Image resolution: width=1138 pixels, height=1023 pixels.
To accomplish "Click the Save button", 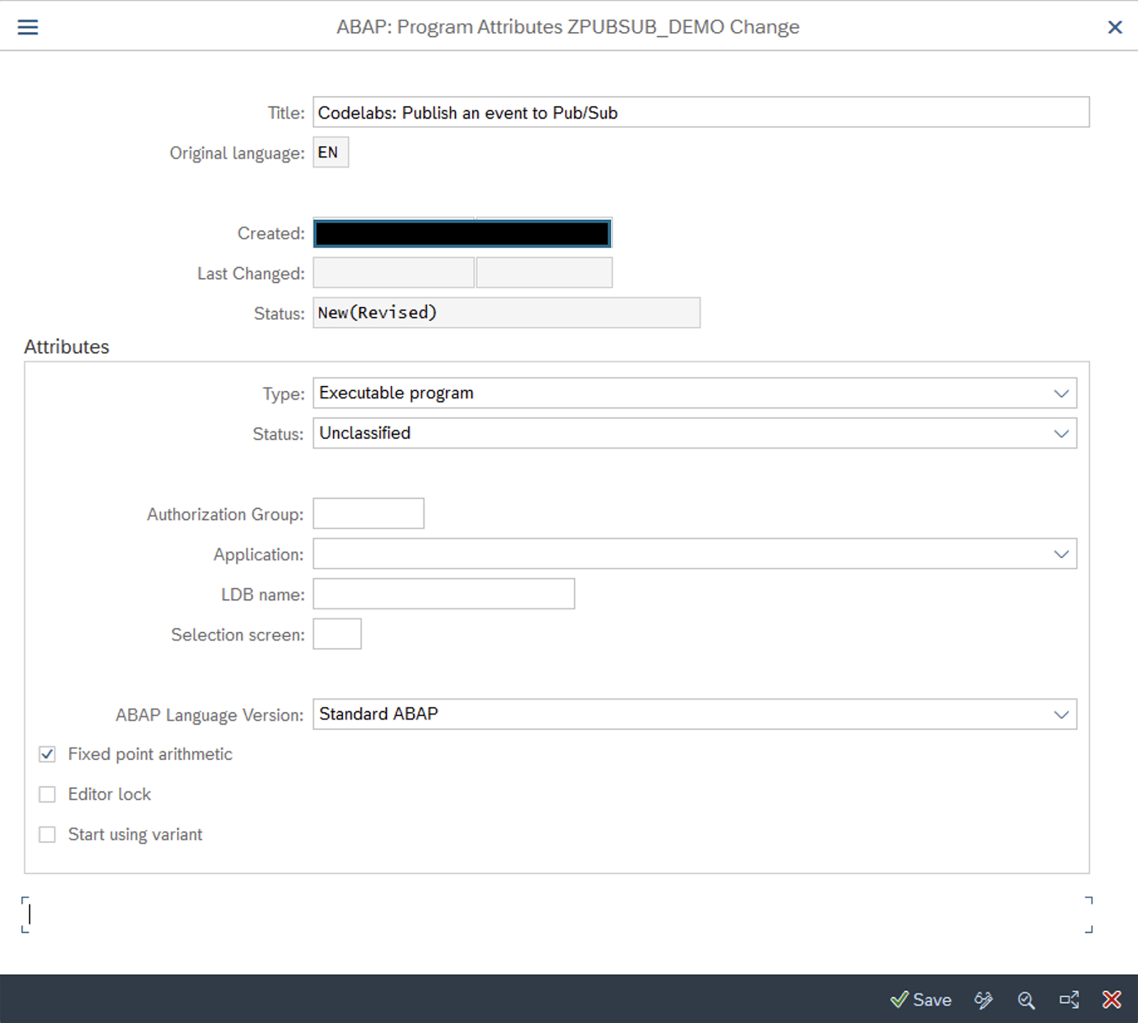I will pos(921,1000).
